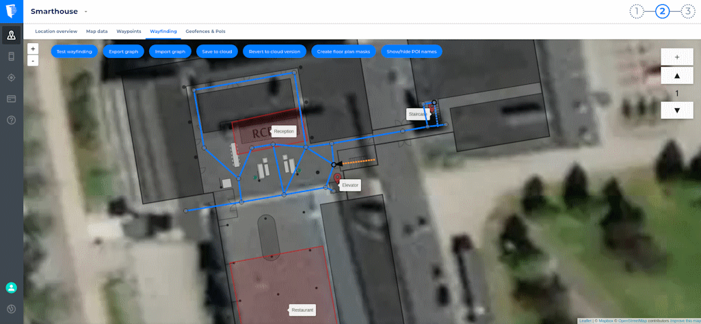The image size is (701, 324).
Task: Zoom in the map with plus button
Action: pyautogui.click(x=33, y=49)
